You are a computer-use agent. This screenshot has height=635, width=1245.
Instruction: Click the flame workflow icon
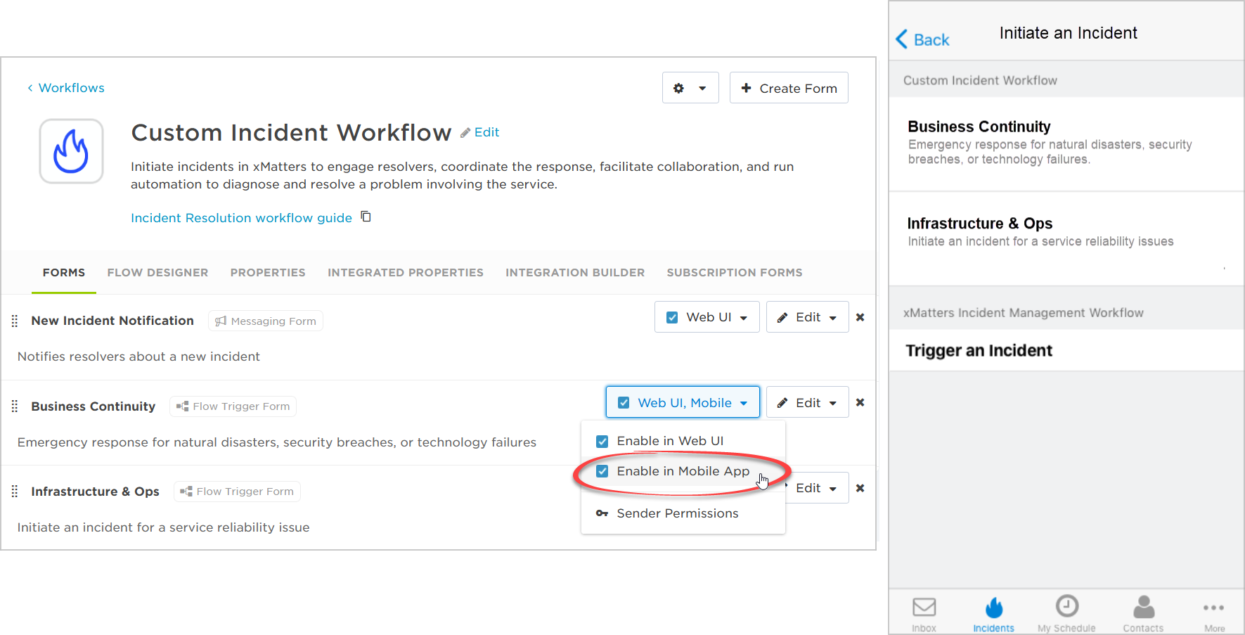(71, 151)
